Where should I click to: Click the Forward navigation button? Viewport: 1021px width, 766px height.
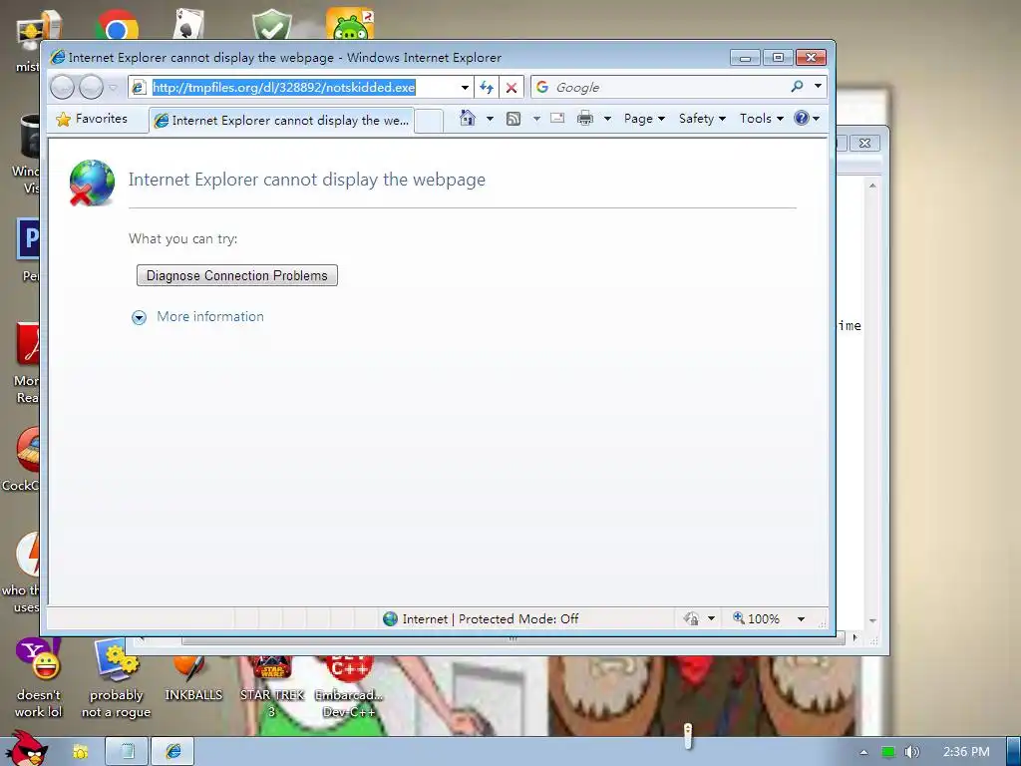tap(91, 88)
